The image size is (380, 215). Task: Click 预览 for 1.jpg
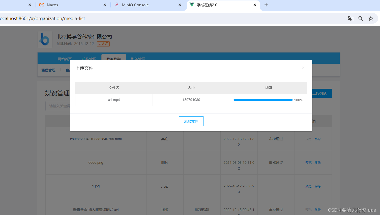click(x=308, y=186)
